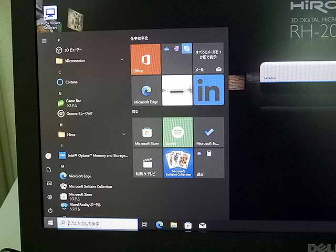336x252 pixels.
Task: Launch Microsoft Edge from the app list
Action: [x=75, y=176]
